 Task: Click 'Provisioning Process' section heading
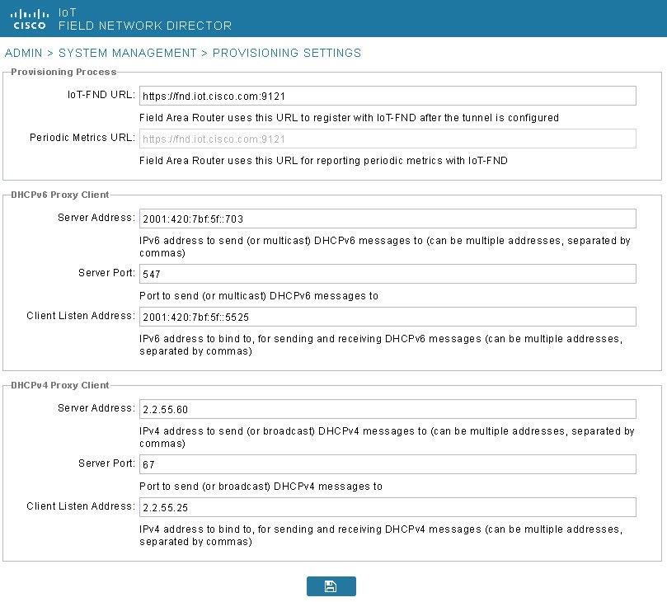(x=63, y=72)
